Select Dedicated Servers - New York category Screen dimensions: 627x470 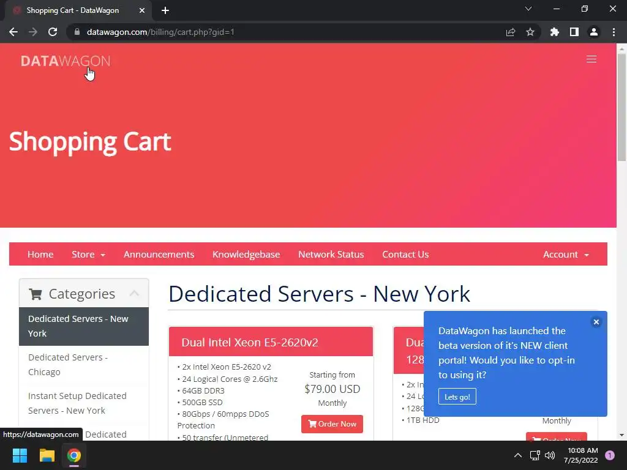[84, 326]
